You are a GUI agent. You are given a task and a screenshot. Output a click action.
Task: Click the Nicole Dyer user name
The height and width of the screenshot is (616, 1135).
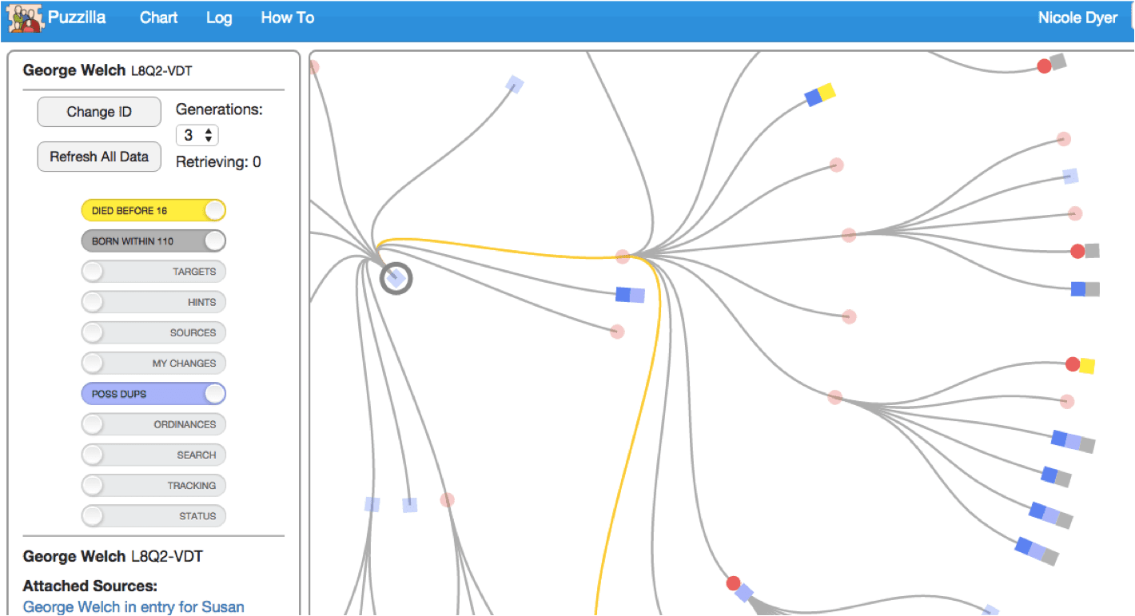pyautogui.click(x=1077, y=18)
